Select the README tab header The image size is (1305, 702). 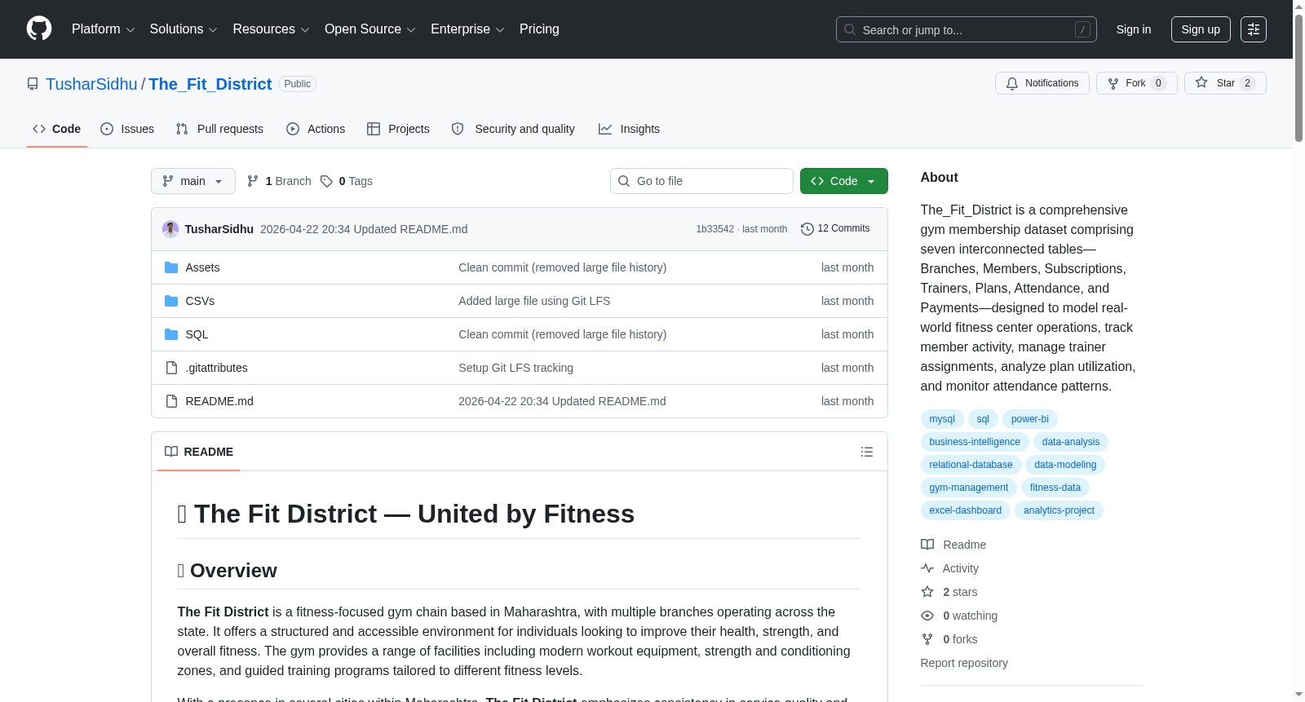199,452
